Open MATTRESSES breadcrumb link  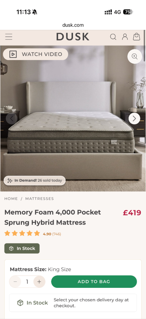pyautogui.click(x=39, y=198)
